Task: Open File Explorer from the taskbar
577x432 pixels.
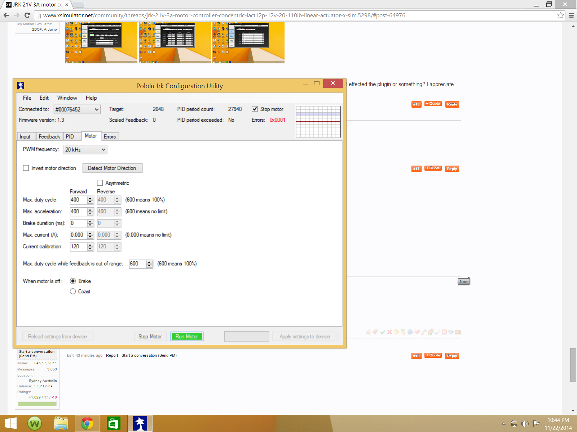Action: pos(61,423)
